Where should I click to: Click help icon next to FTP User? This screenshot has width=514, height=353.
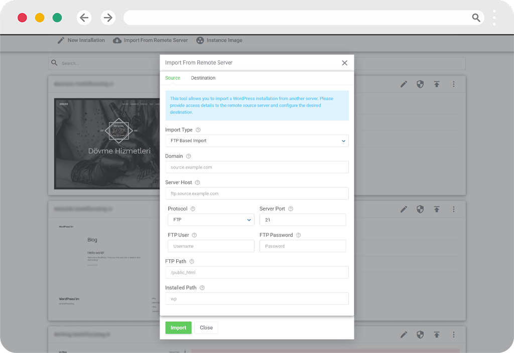194,235
